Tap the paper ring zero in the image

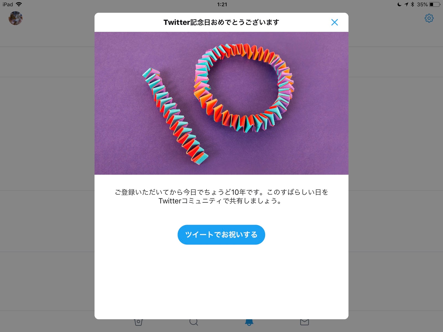[x=244, y=88]
